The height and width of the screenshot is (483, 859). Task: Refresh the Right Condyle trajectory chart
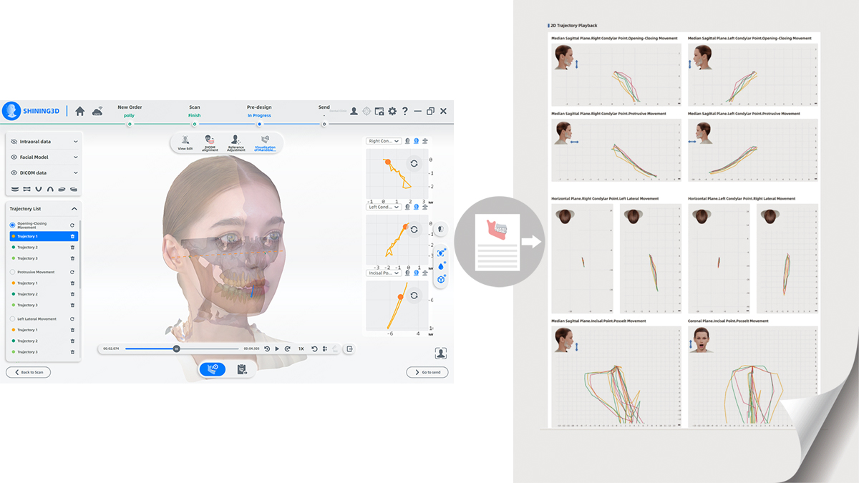pos(414,163)
